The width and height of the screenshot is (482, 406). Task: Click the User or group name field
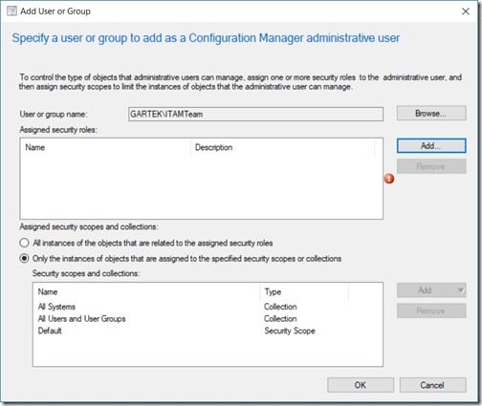tap(255, 114)
